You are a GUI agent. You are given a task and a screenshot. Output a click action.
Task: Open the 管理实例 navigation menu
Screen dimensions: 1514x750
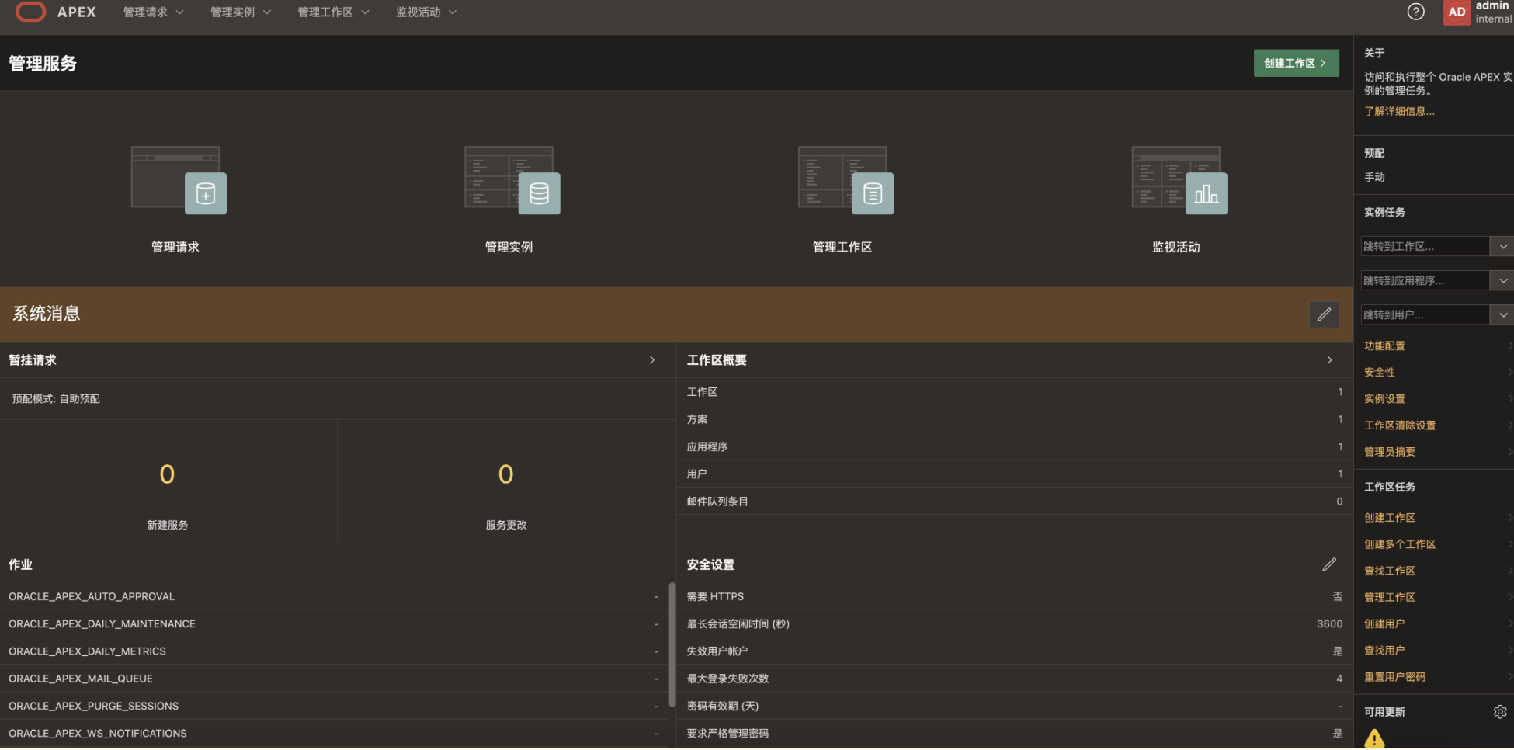pos(241,12)
